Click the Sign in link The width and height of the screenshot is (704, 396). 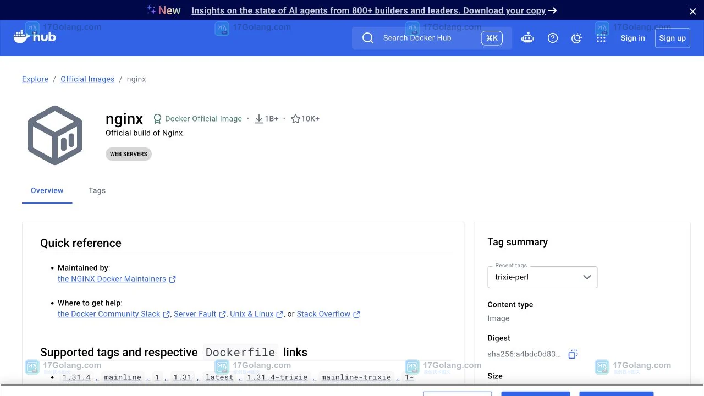[x=633, y=38]
